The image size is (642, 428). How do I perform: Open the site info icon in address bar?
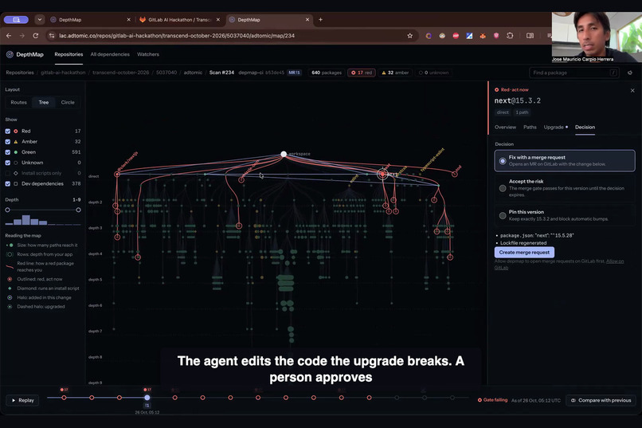coord(52,36)
